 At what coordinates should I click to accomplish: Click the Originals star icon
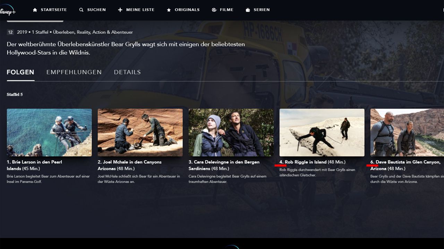point(169,10)
